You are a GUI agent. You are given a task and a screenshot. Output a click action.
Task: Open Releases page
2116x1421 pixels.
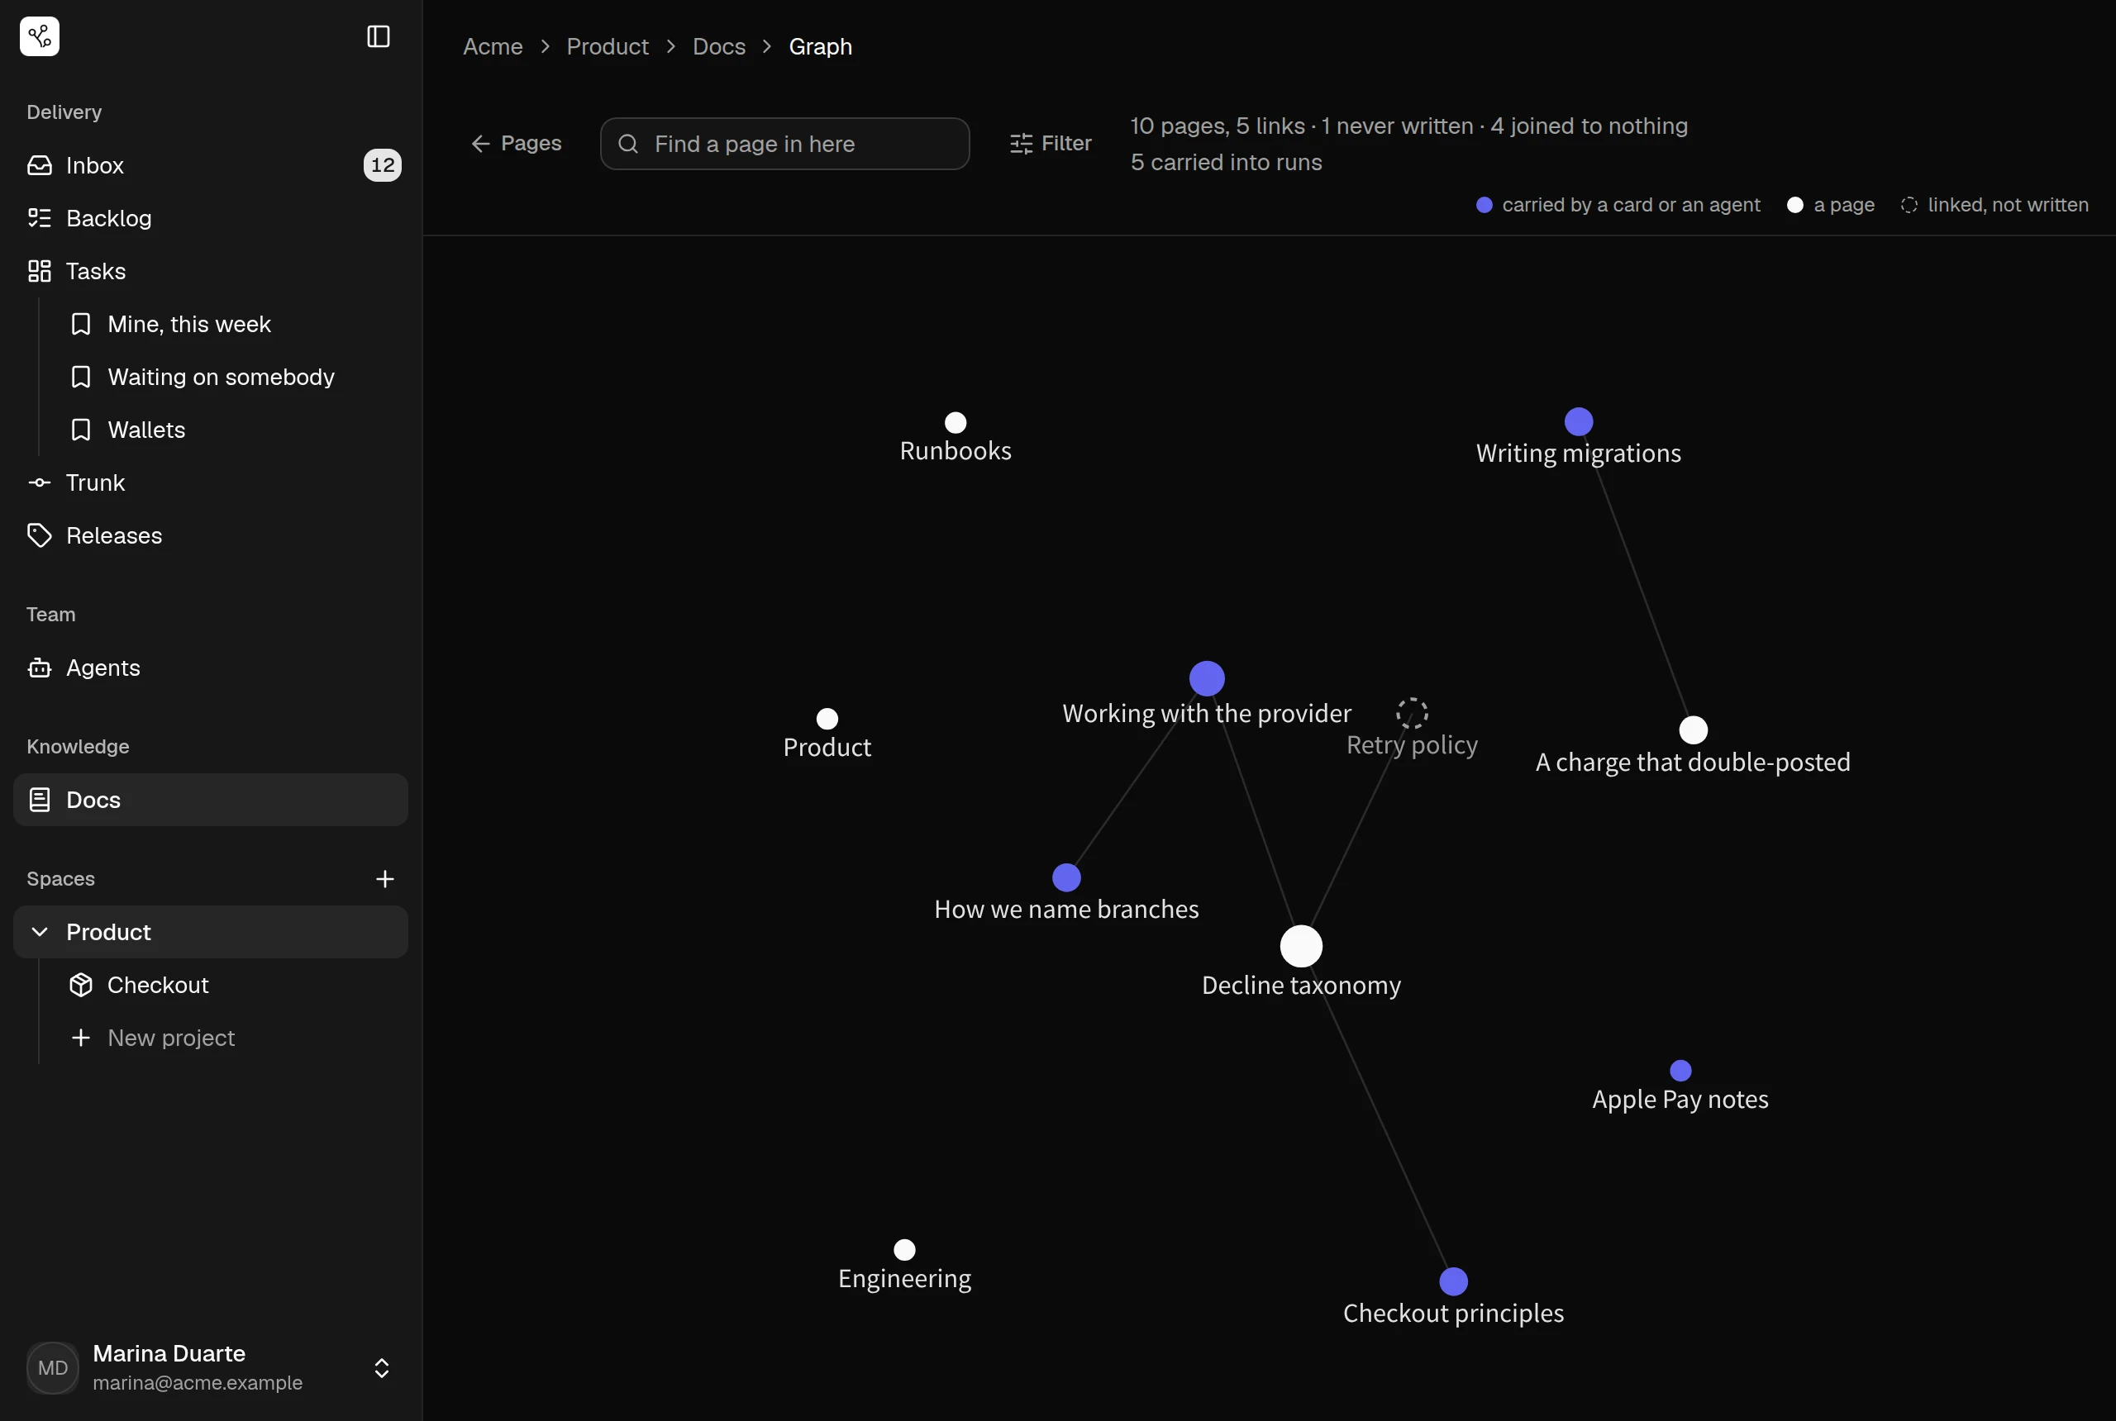click(210, 535)
